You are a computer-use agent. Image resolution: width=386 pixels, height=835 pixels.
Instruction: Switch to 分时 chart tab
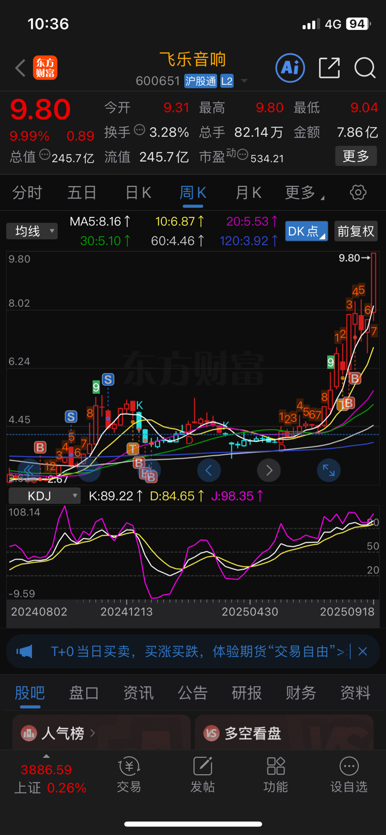(27, 192)
